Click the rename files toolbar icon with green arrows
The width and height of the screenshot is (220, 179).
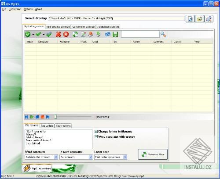(x=75, y=34)
